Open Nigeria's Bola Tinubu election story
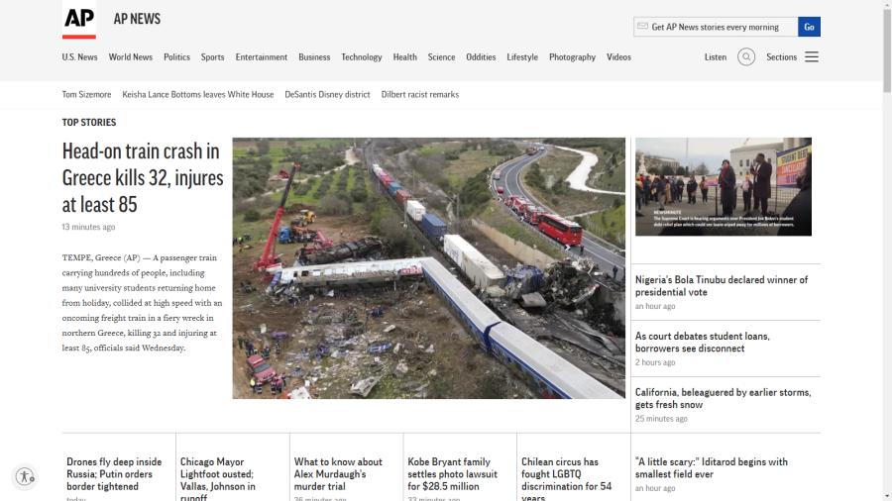Screen dimensions: 892x501 coord(722,286)
